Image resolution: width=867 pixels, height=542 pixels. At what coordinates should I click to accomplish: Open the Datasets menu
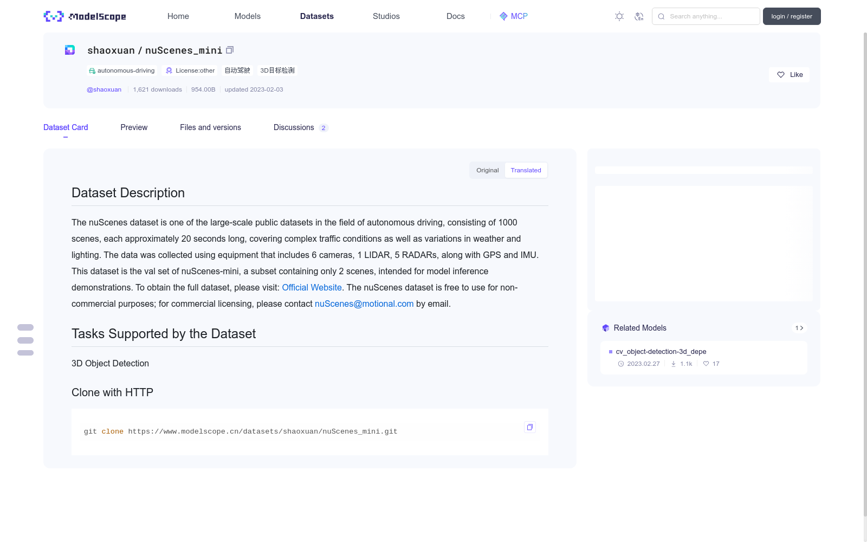pyautogui.click(x=317, y=16)
